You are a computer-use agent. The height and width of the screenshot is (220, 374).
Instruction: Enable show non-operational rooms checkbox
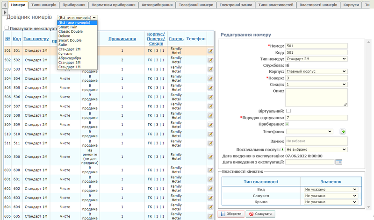pos(7,28)
